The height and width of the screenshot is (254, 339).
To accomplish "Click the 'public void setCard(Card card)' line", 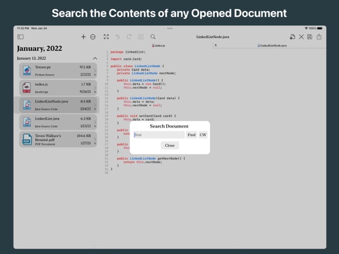I will [x=146, y=116].
